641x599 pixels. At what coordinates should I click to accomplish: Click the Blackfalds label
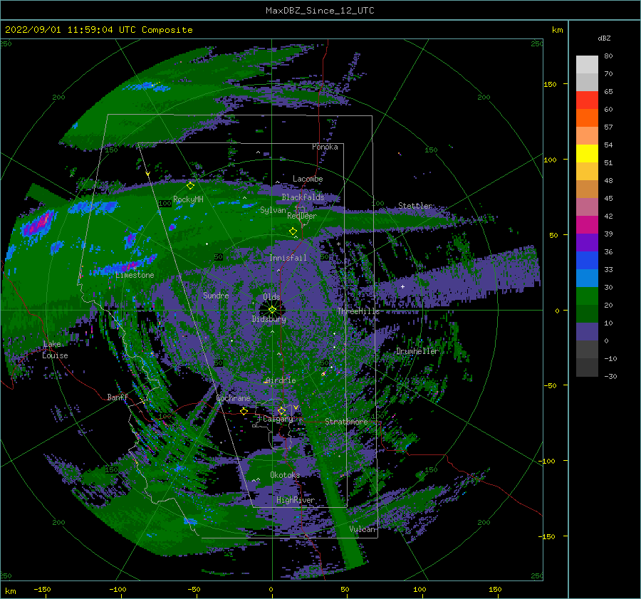tap(303, 197)
